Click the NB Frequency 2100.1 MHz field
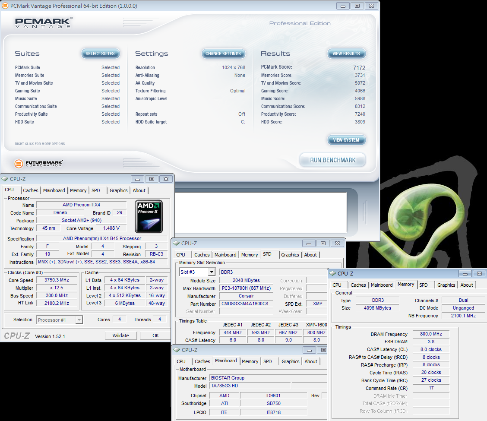The height and width of the screenshot is (421, 487). (463, 316)
